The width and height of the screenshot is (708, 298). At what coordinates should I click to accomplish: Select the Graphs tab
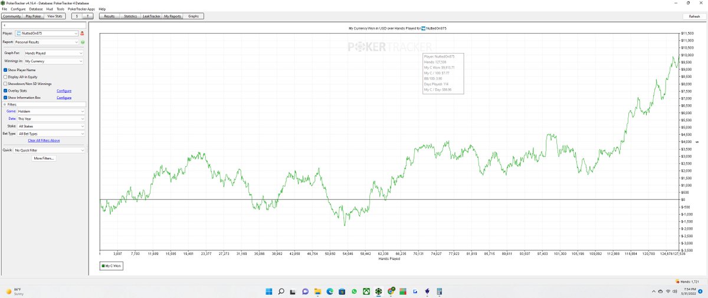click(x=194, y=16)
